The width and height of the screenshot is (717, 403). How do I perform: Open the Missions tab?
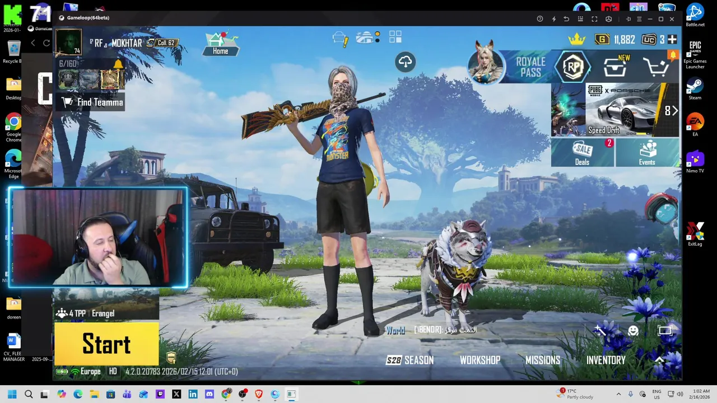(x=542, y=360)
